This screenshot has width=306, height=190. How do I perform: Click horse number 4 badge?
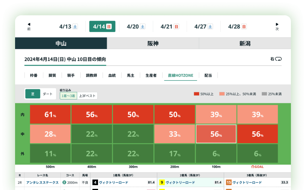pos(95,182)
